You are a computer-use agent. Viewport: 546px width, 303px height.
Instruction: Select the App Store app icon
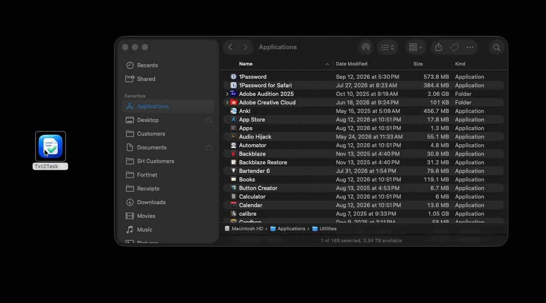234,119
